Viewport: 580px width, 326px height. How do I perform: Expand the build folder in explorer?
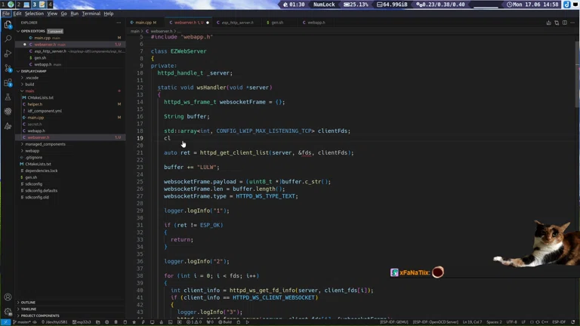point(29,84)
